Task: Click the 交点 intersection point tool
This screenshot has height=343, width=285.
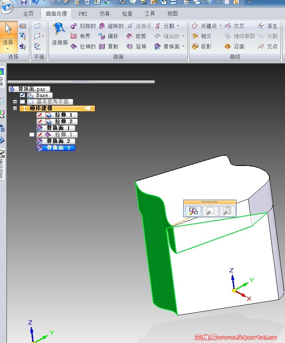Action: (x=267, y=46)
